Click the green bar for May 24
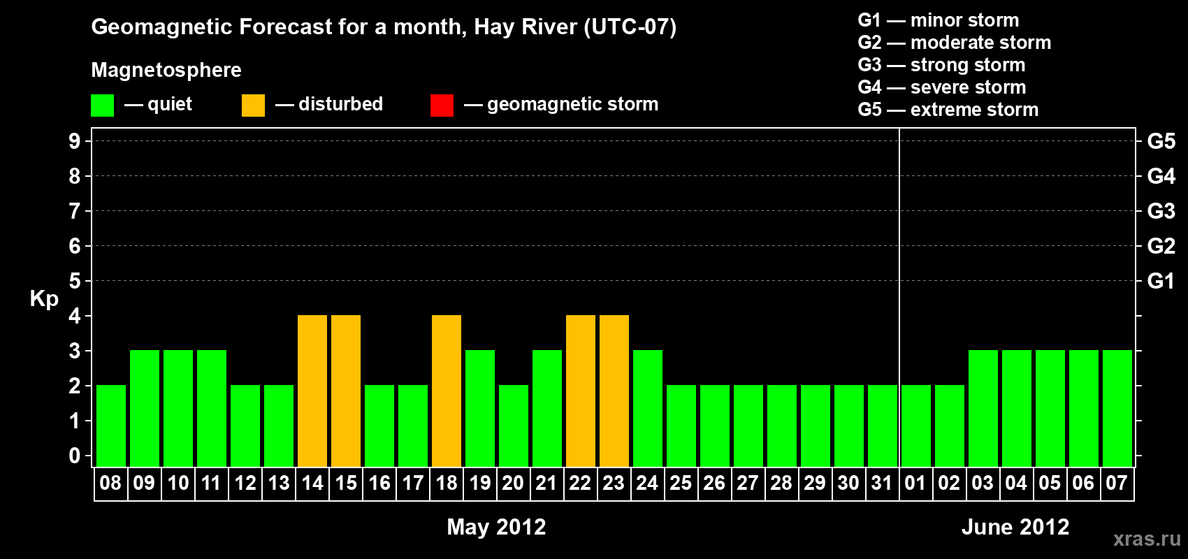Screen dimensions: 1188x559 [648, 409]
